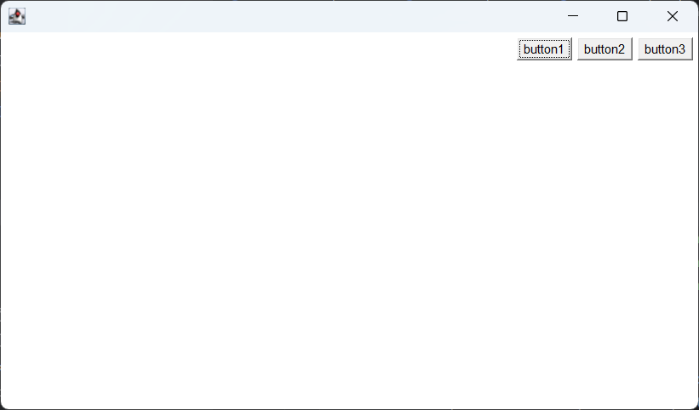Activate the button3 button

pos(665,49)
